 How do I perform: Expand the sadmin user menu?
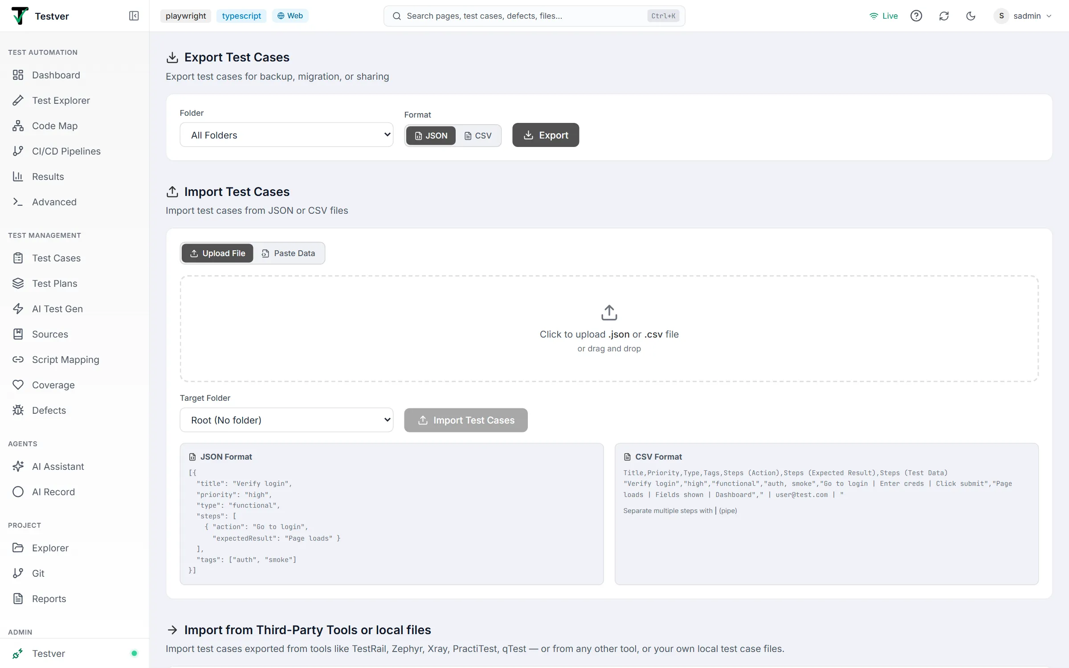[1023, 16]
